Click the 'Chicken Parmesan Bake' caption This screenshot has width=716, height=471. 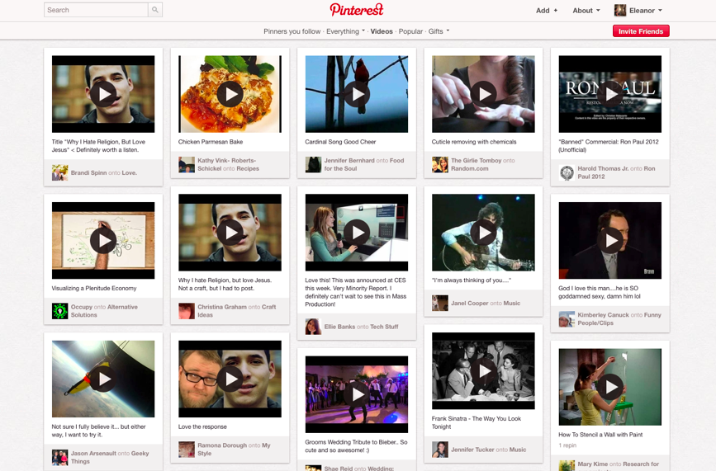click(211, 142)
